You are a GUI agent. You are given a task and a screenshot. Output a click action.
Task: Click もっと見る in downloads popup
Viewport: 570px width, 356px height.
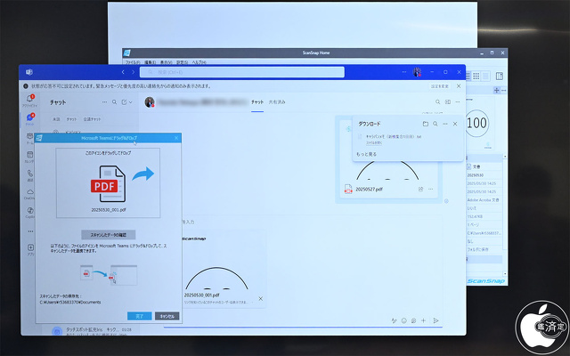(367, 154)
